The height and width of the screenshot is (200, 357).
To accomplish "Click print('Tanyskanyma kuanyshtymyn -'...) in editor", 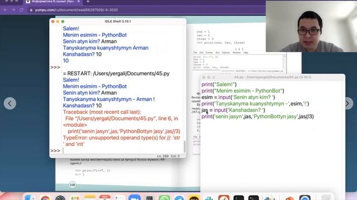I will pos(255,104).
